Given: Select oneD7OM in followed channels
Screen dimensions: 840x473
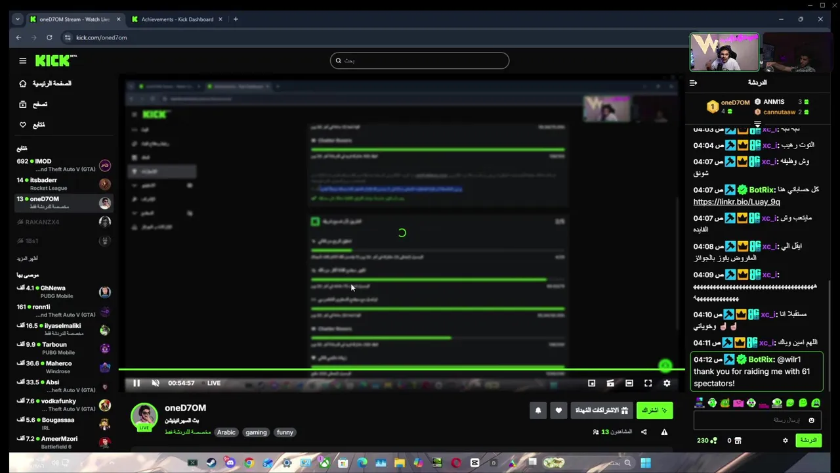Looking at the screenshot, I should [x=64, y=202].
